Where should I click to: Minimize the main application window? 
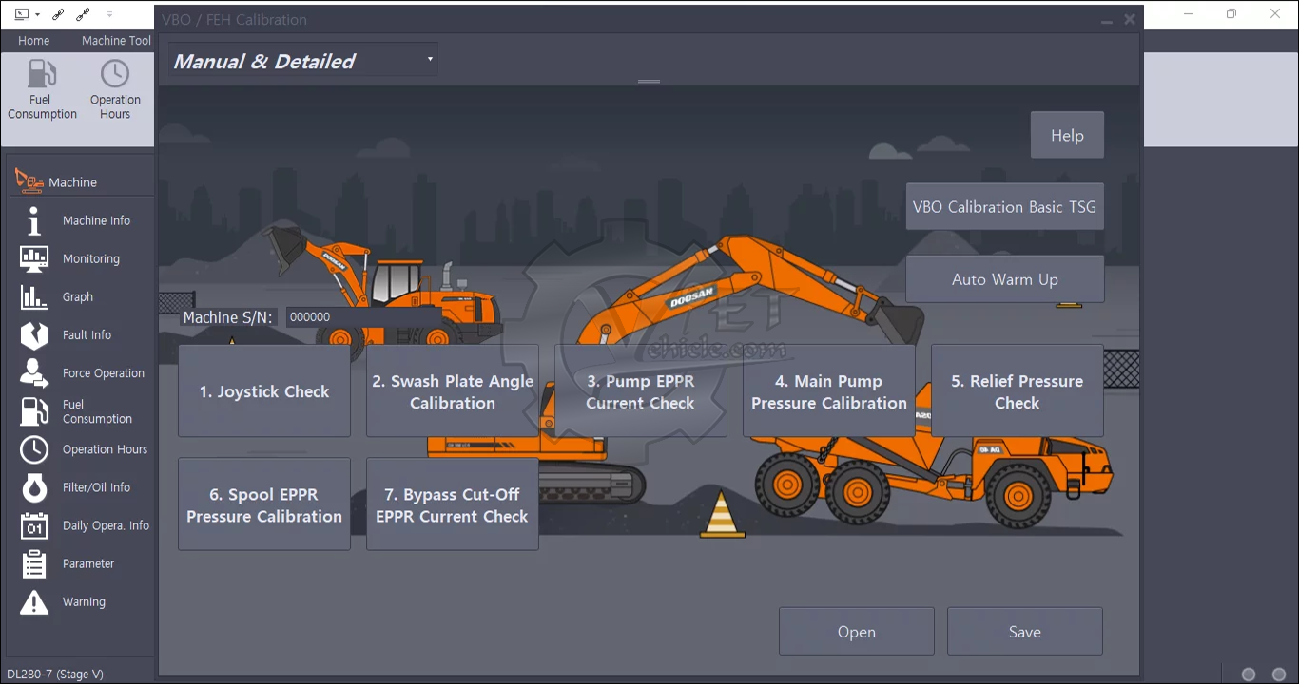(x=1189, y=14)
